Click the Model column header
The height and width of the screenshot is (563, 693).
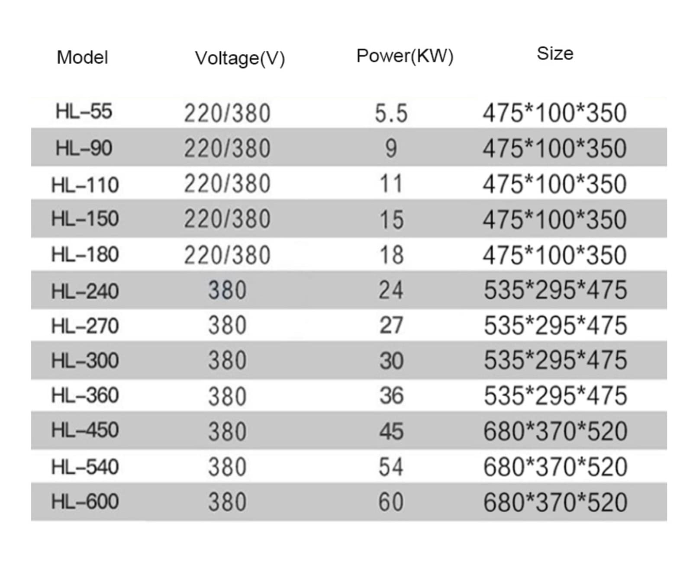pyautogui.click(x=82, y=57)
